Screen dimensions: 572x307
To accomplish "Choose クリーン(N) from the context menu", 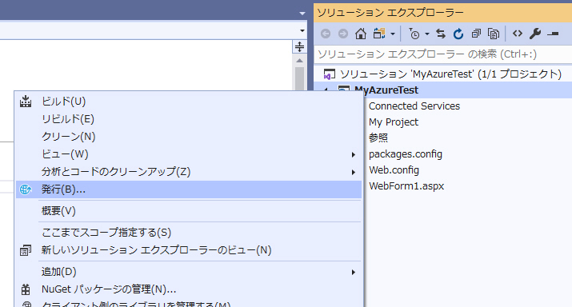I will (x=189, y=137).
